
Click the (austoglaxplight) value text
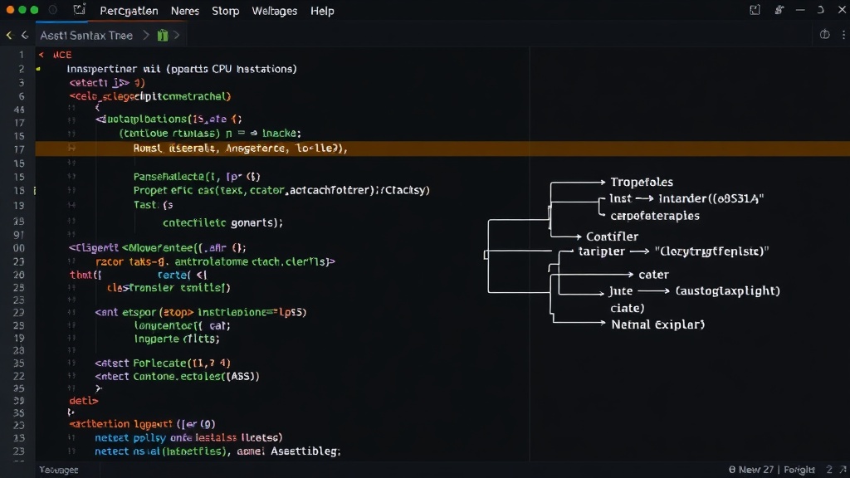(x=727, y=291)
